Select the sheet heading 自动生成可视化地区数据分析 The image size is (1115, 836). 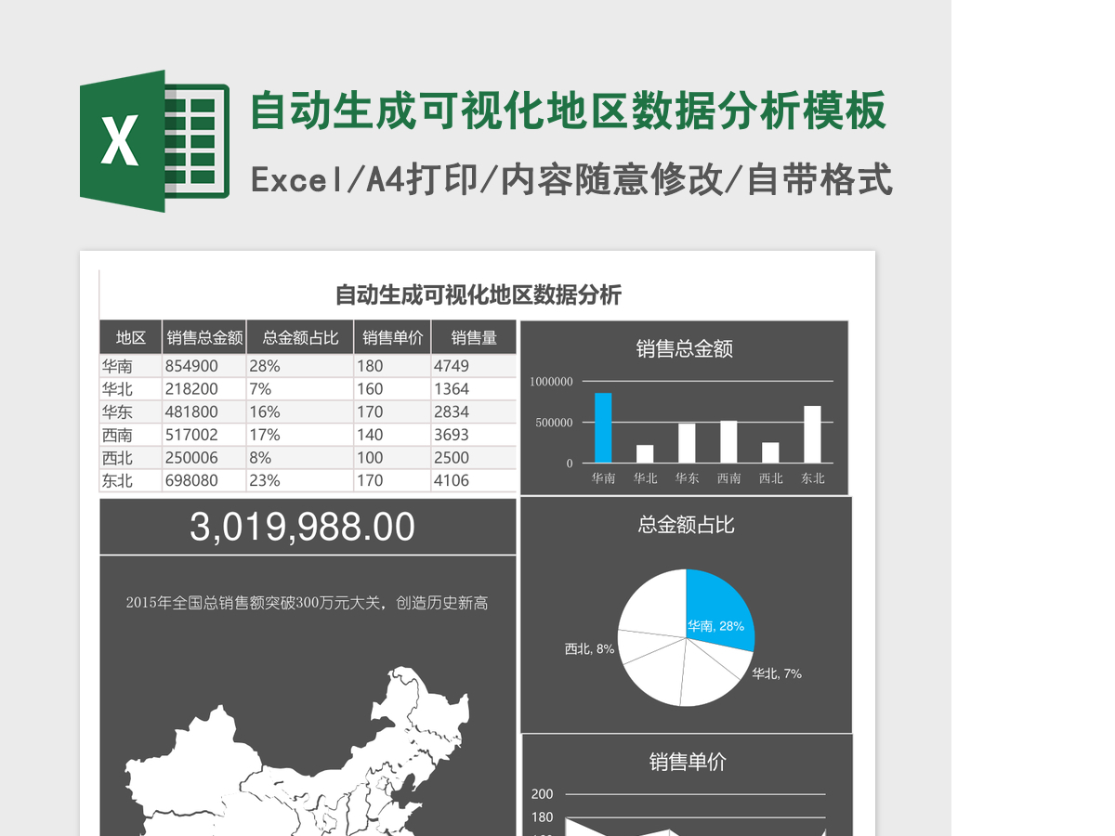[478, 295]
